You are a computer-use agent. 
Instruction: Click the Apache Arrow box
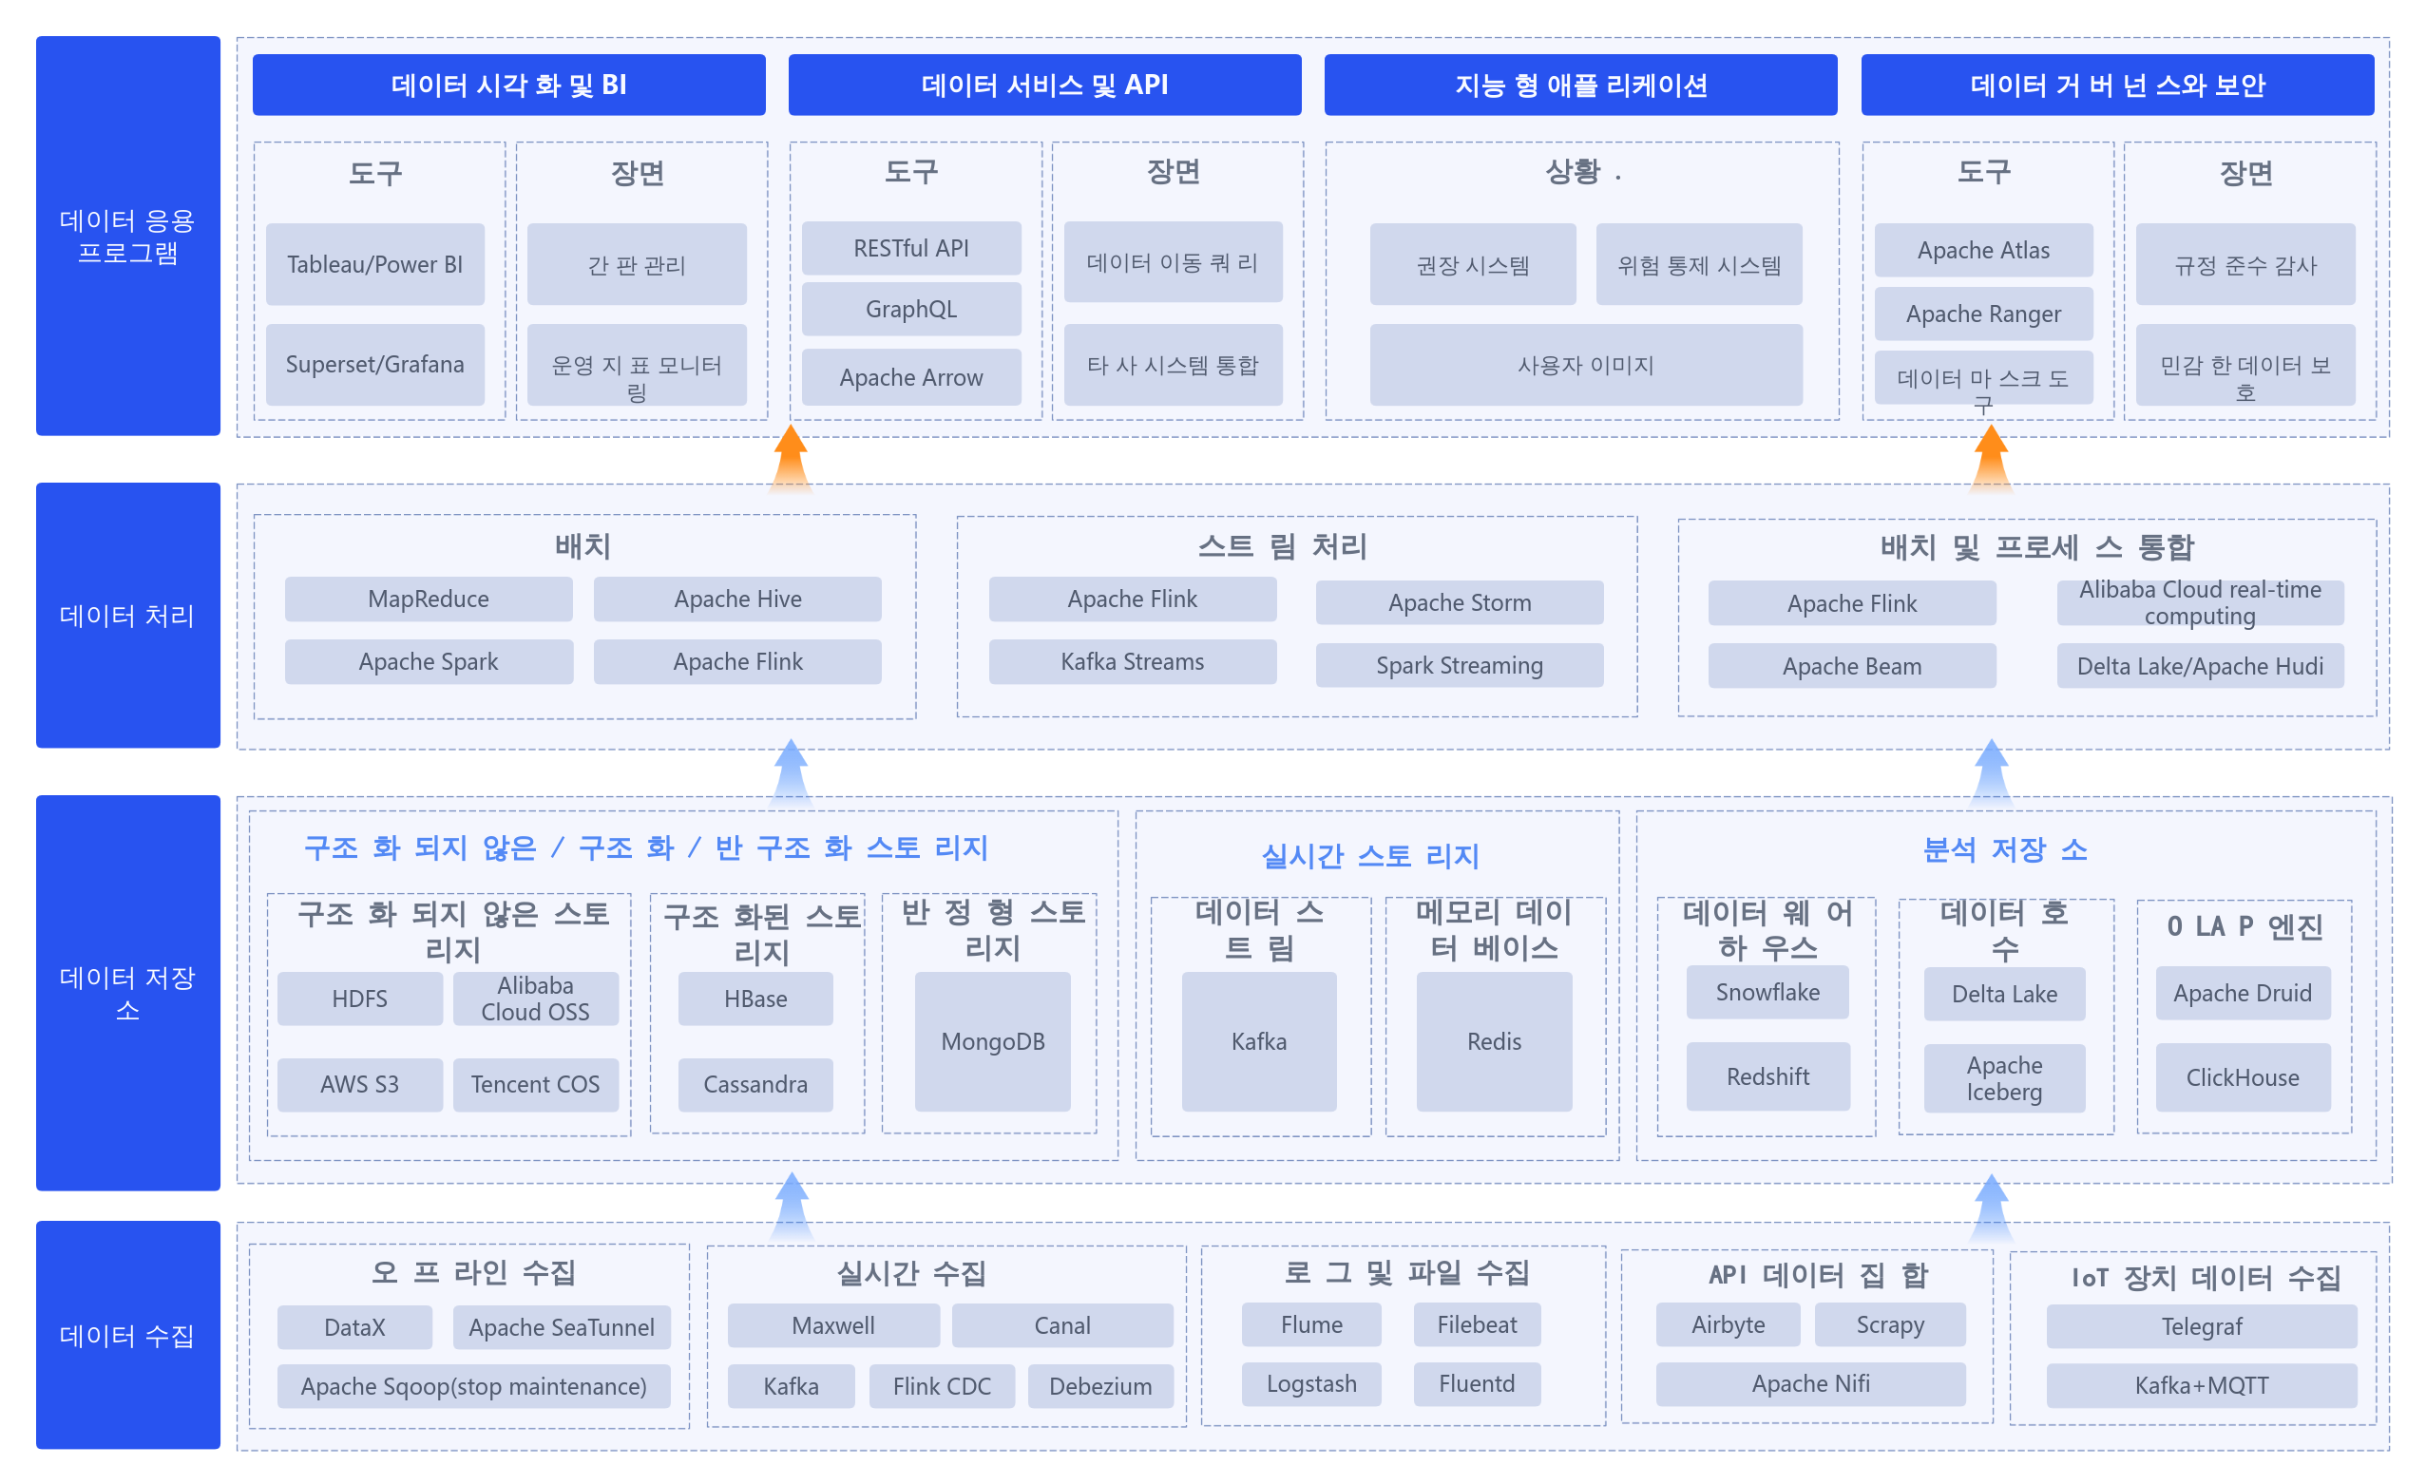point(911,377)
